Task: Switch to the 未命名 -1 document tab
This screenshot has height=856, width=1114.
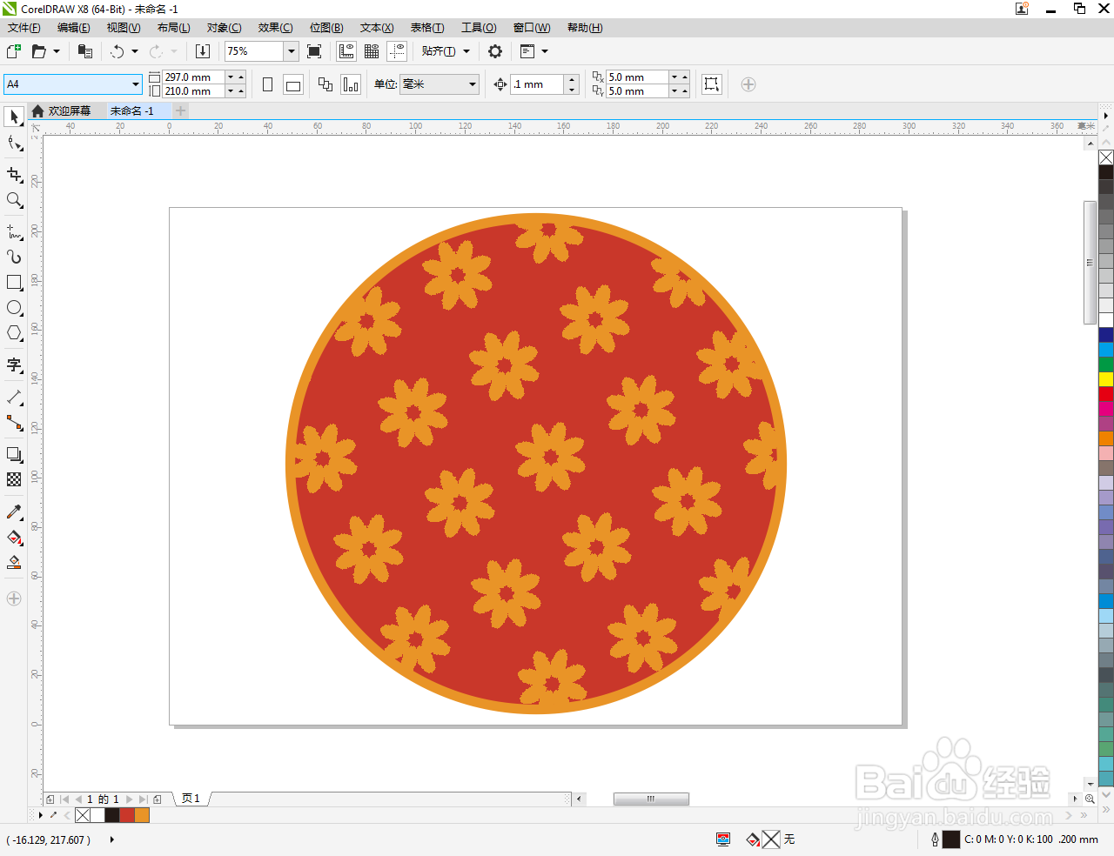Action: (x=132, y=111)
